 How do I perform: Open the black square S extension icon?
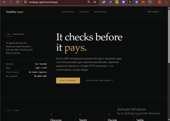tap(130, 2)
